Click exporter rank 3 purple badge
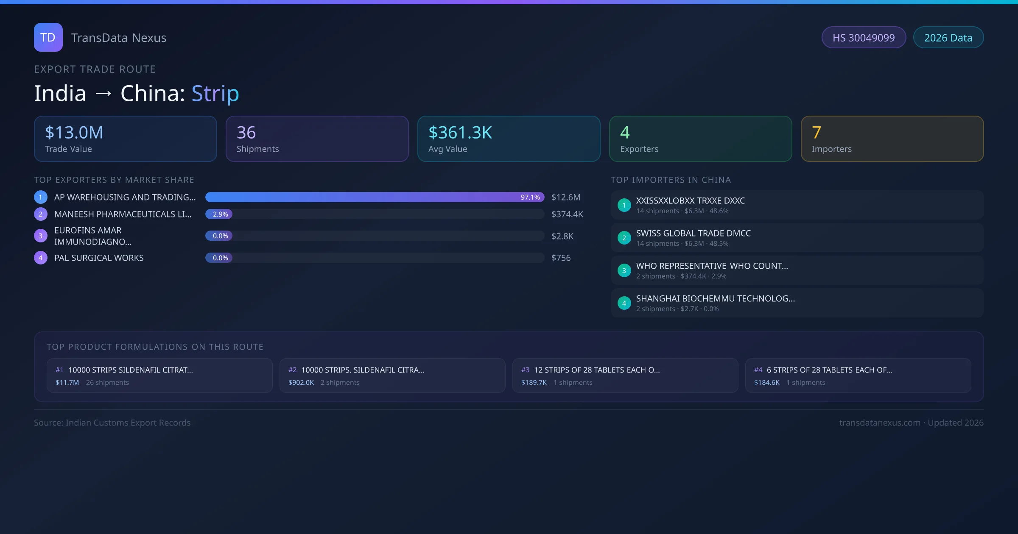This screenshot has height=534, width=1018. click(x=41, y=236)
